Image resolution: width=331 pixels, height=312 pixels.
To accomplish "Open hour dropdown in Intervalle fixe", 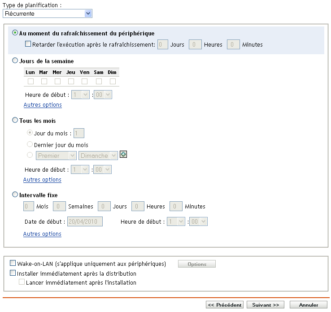I will 176,221.
